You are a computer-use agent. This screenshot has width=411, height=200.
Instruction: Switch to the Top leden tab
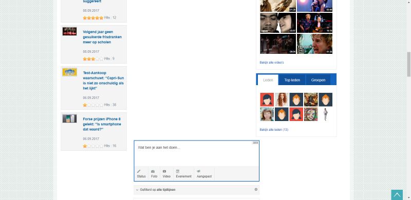(292, 80)
